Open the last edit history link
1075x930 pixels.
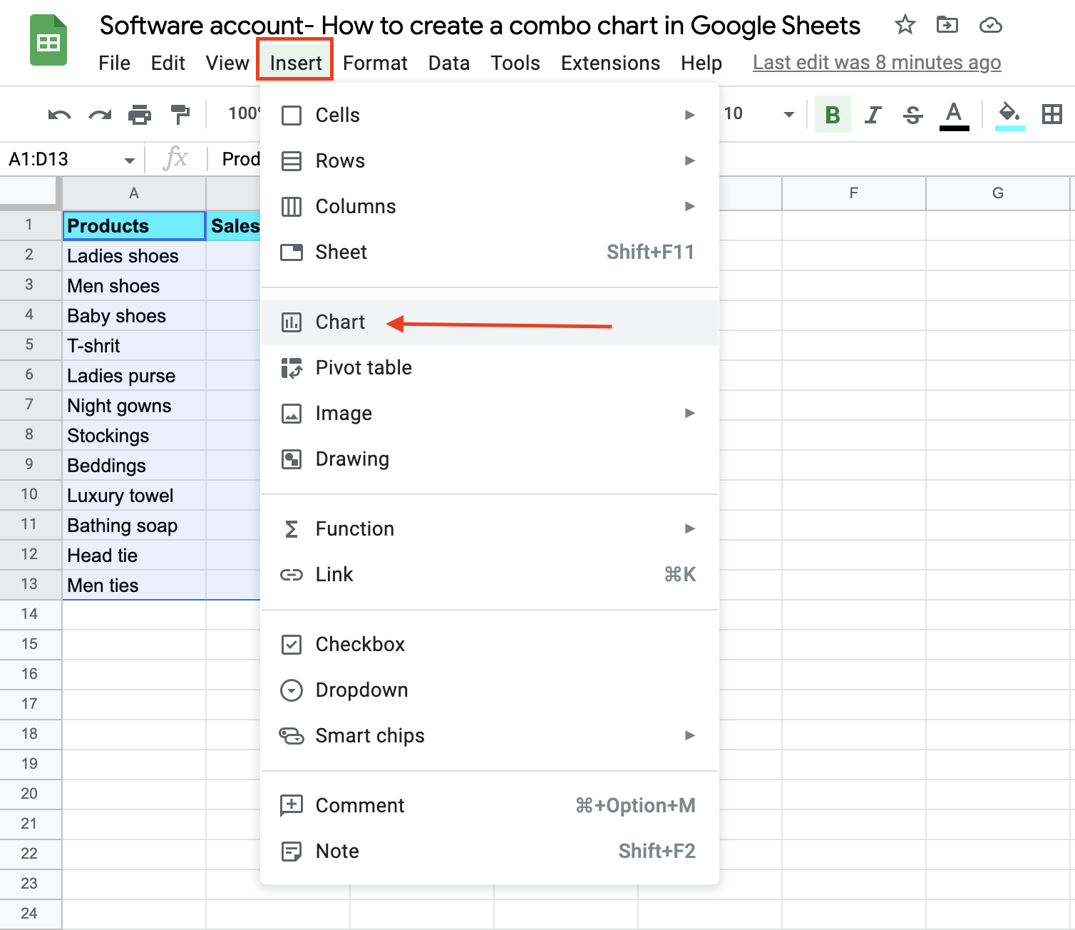pos(877,63)
